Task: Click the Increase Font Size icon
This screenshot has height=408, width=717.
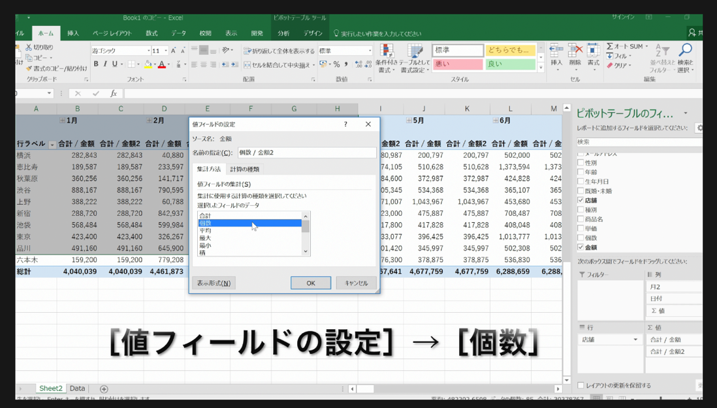Action: click(x=173, y=51)
